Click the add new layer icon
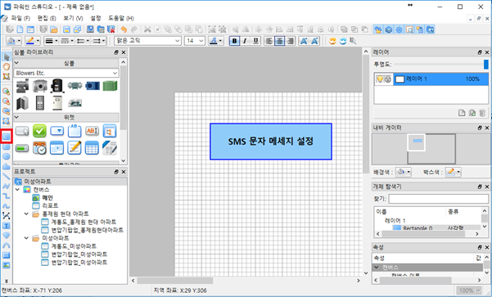The height and width of the screenshot is (297, 492). (x=462, y=113)
